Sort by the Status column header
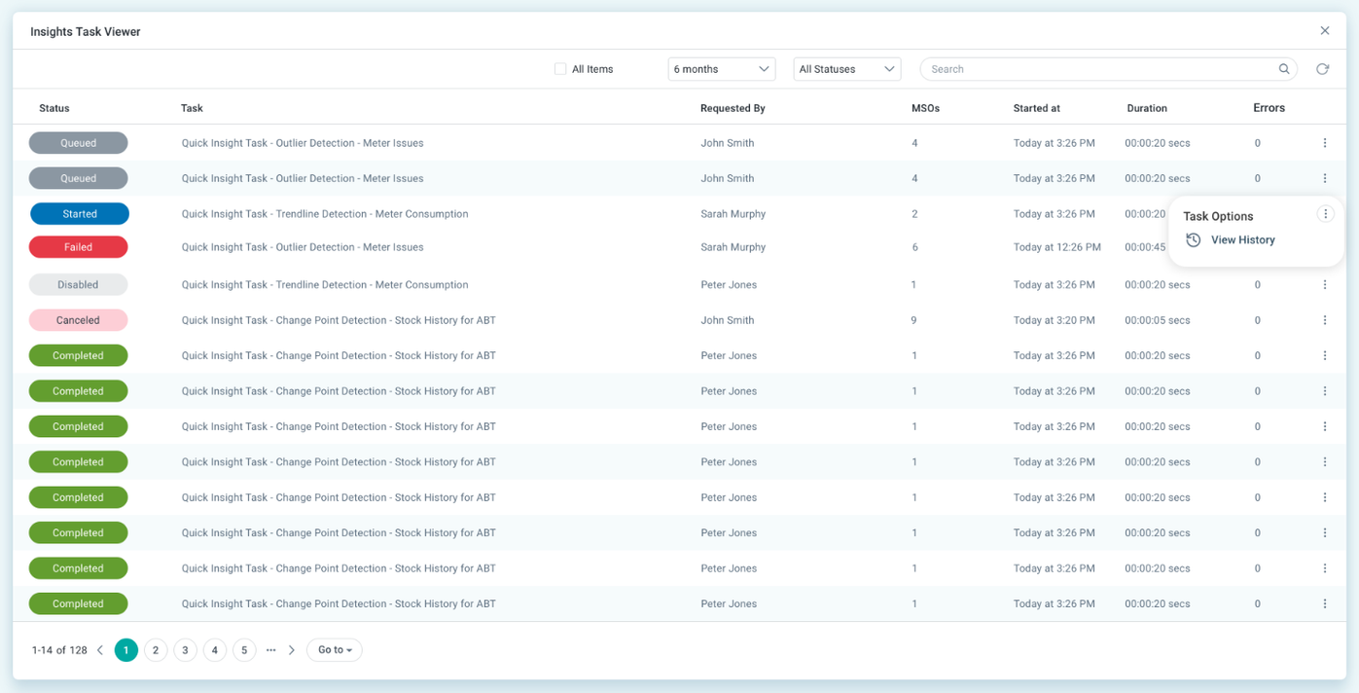This screenshot has width=1359, height=693. 54,108
